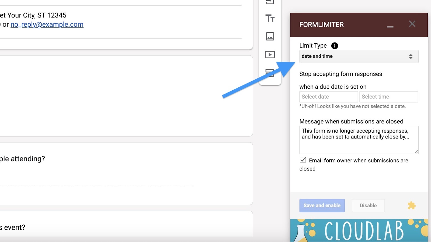Click the short answer line under attending question
This screenshot has width=431, height=242.
(96, 186)
